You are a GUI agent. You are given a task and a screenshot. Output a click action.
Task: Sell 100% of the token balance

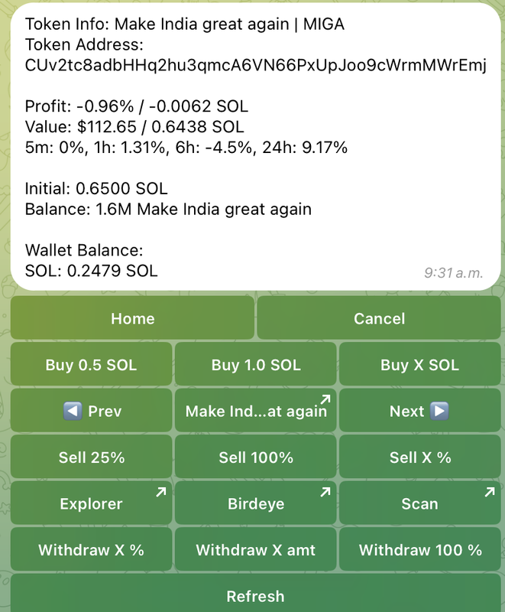256,457
